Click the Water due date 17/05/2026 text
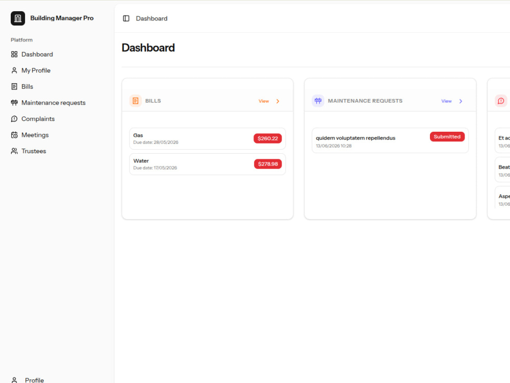Viewport: 510px width, 383px height. [155, 168]
